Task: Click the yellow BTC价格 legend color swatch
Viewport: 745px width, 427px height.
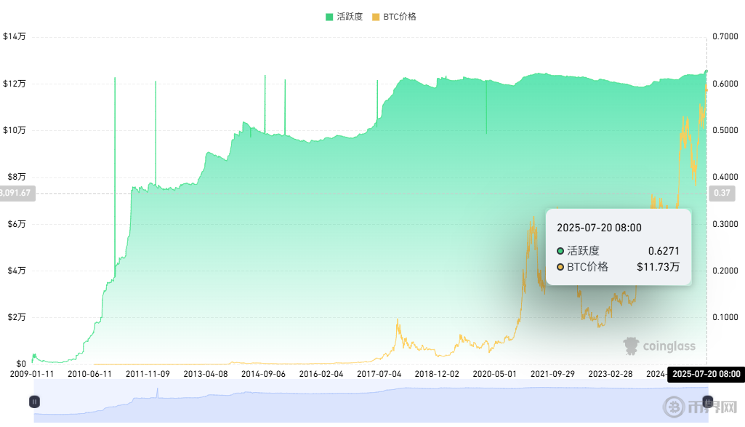Action: click(x=376, y=16)
